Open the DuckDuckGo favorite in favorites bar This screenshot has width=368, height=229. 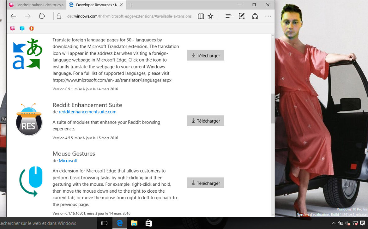coord(31,28)
